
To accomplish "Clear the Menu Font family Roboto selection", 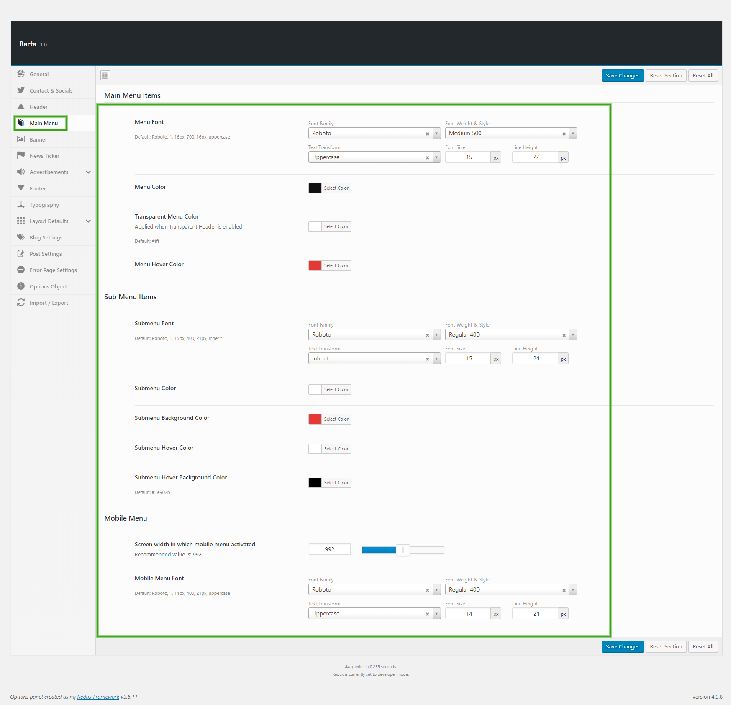I will click(x=428, y=134).
